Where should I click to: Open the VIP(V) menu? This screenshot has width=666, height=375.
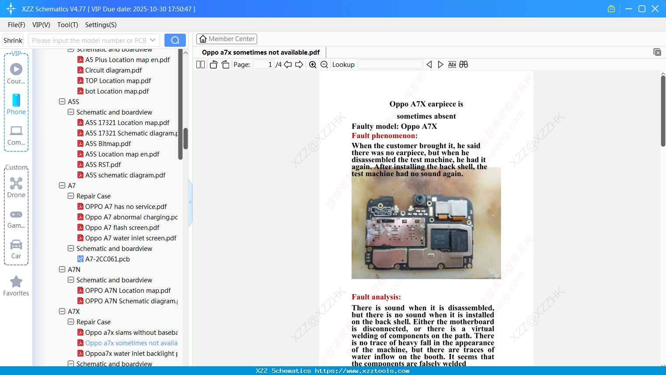41,25
